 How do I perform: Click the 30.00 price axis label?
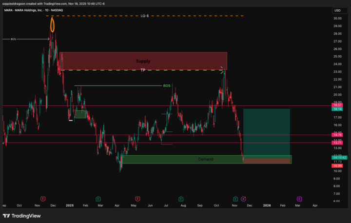coord(337,19)
